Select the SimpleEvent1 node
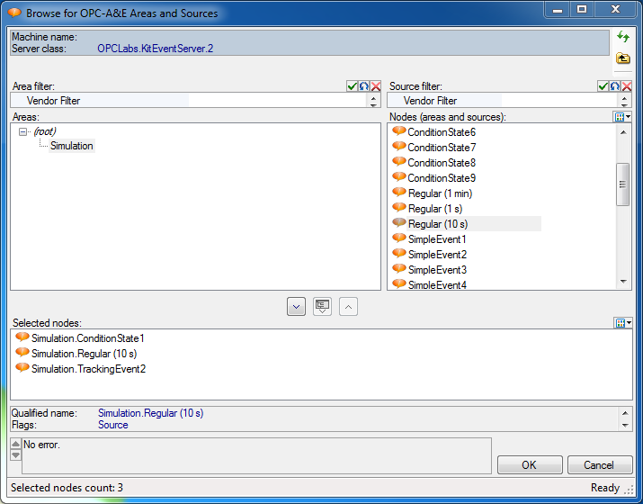The height and width of the screenshot is (504, 643). point(437,239)
